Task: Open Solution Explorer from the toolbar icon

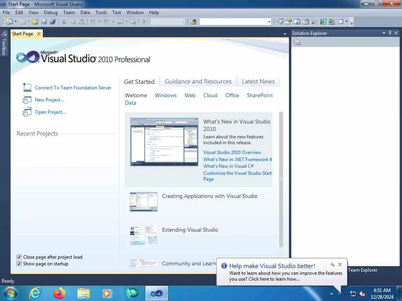Action: pyautogui.click(x=280, y=22)
